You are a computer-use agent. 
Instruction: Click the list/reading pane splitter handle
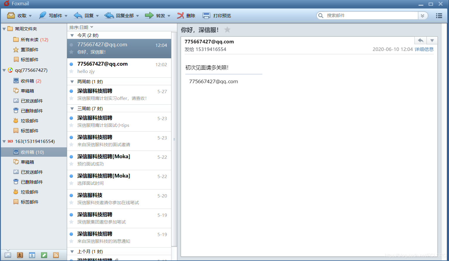point(174,139)
